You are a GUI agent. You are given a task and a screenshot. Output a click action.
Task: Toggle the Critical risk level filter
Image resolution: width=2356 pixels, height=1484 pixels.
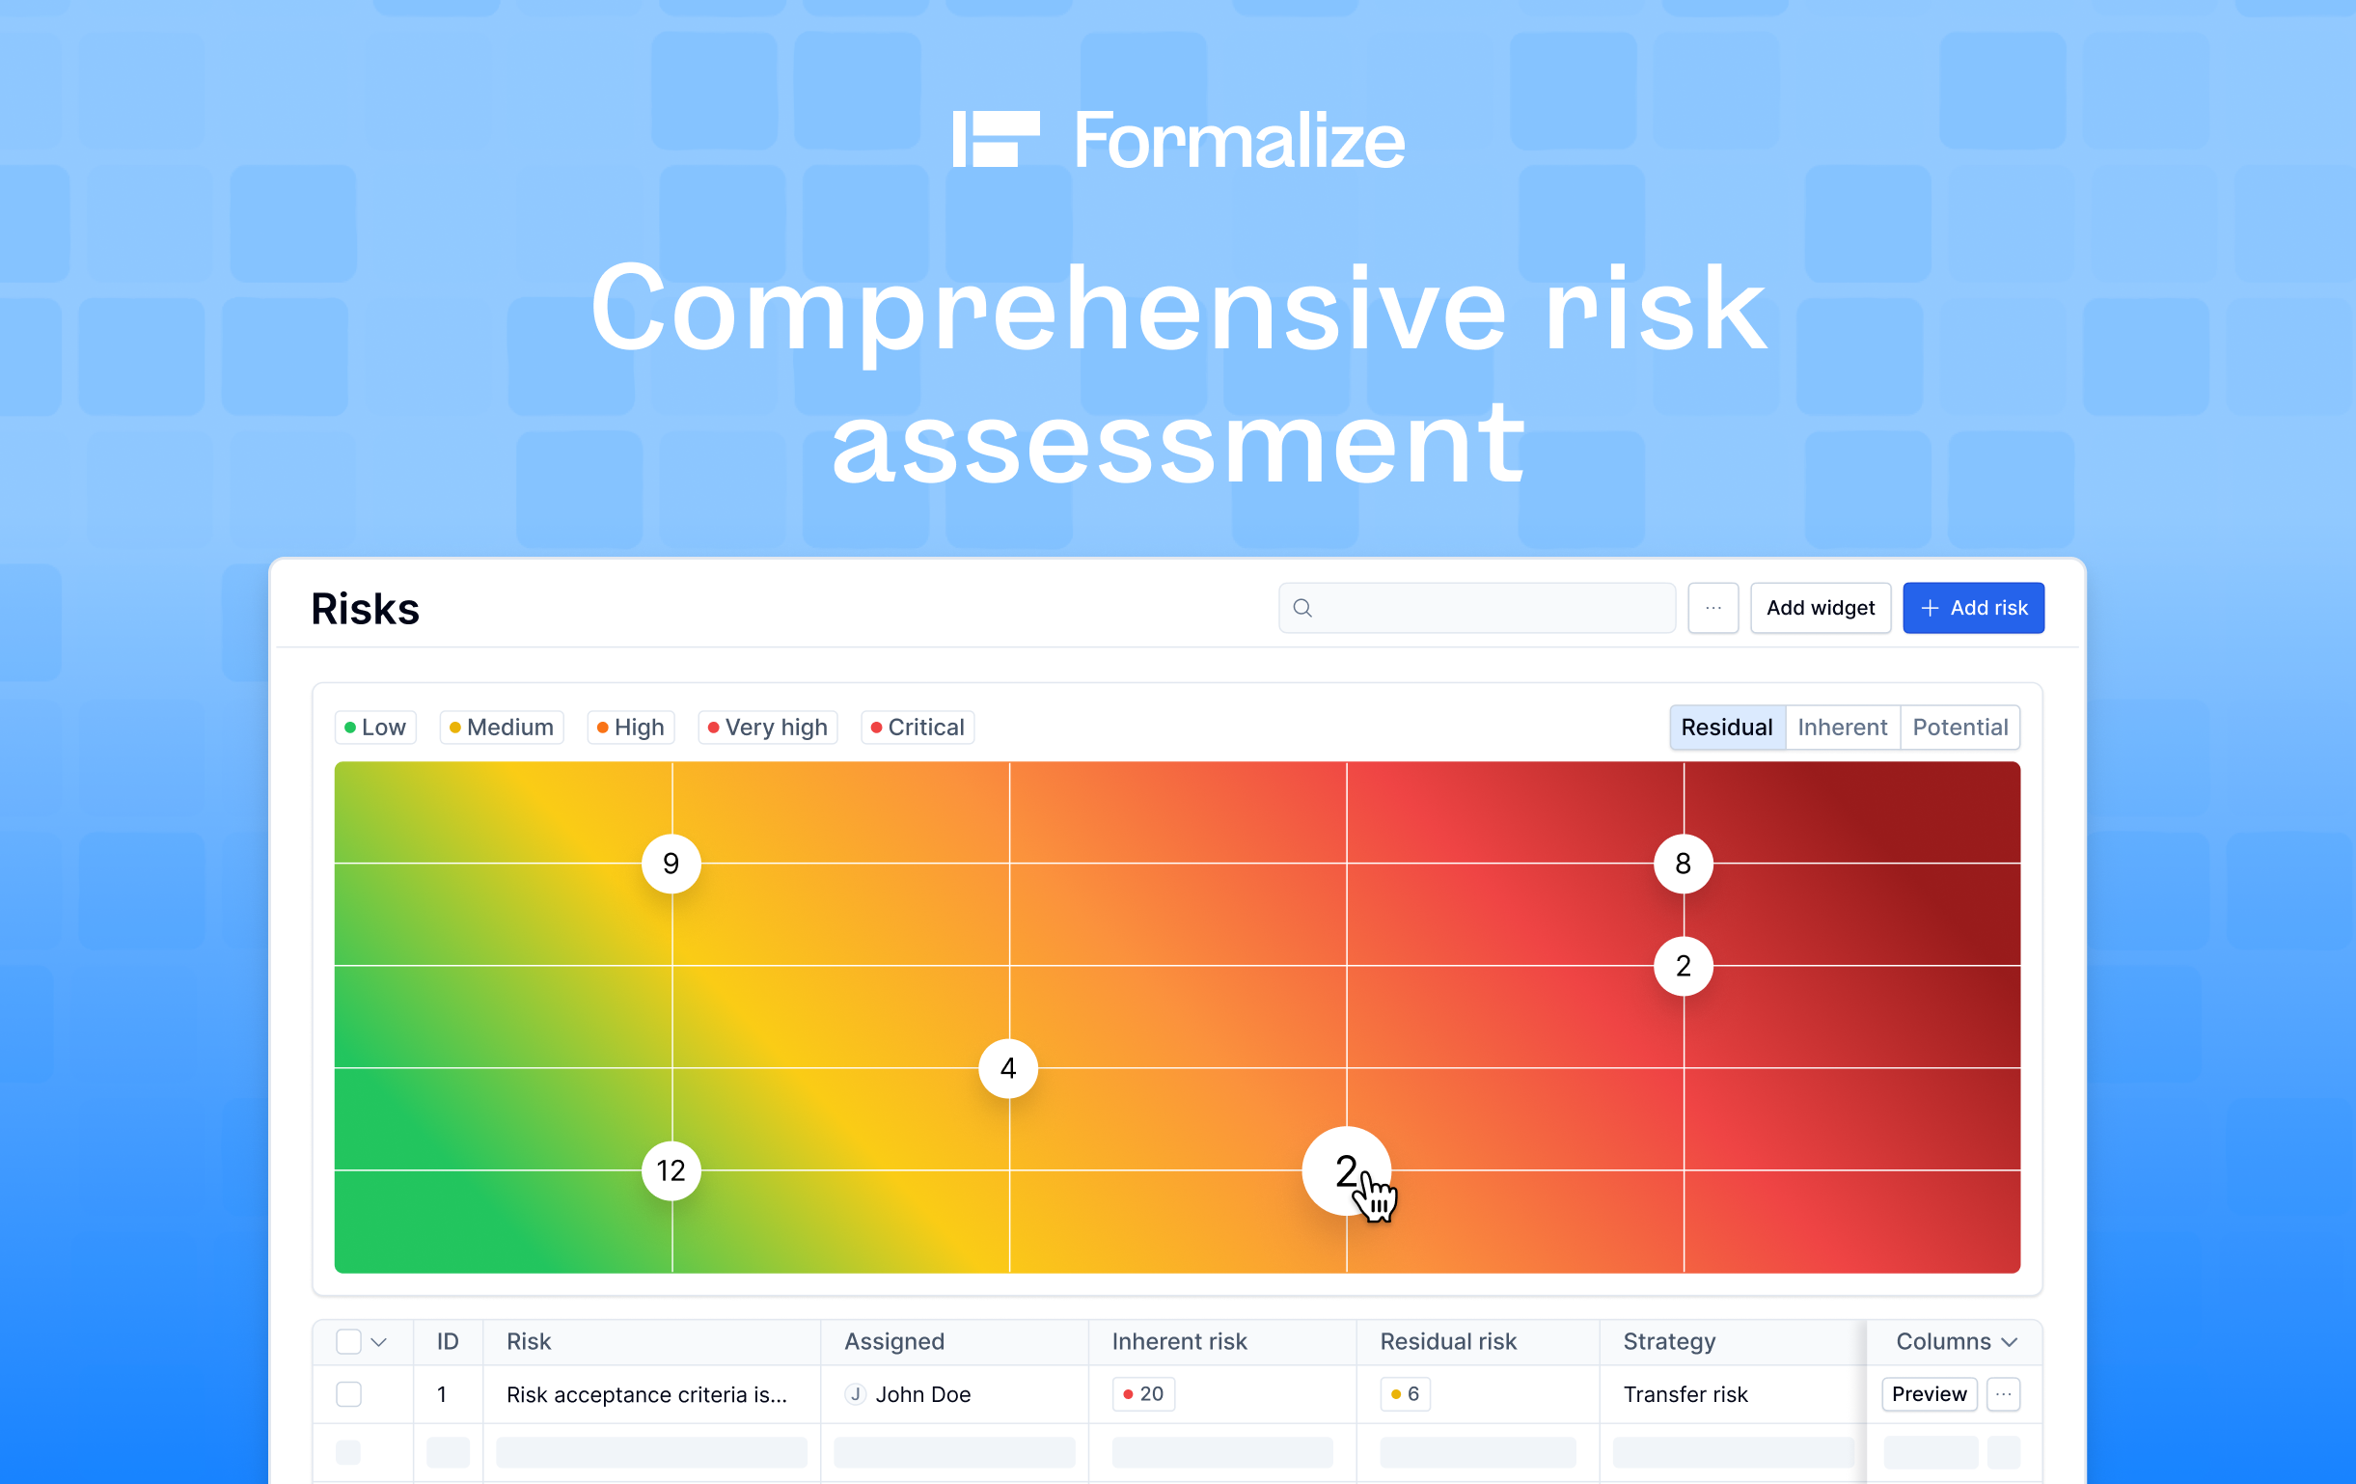(918, 727)
